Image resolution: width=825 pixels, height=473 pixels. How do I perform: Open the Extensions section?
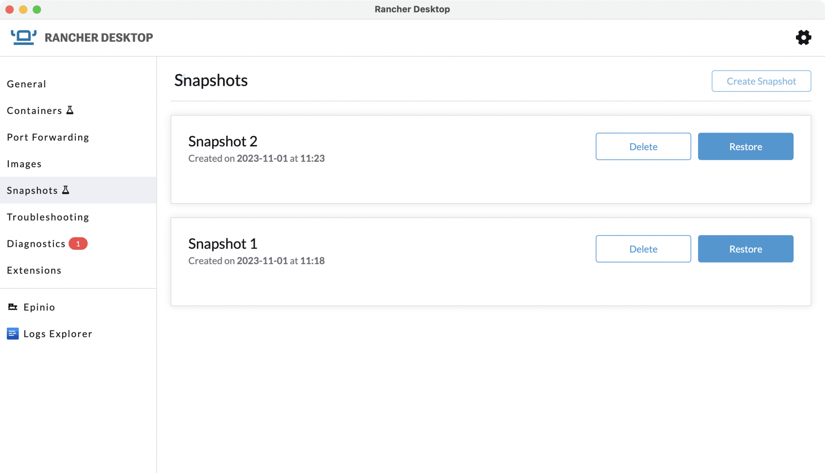point(34,270)
